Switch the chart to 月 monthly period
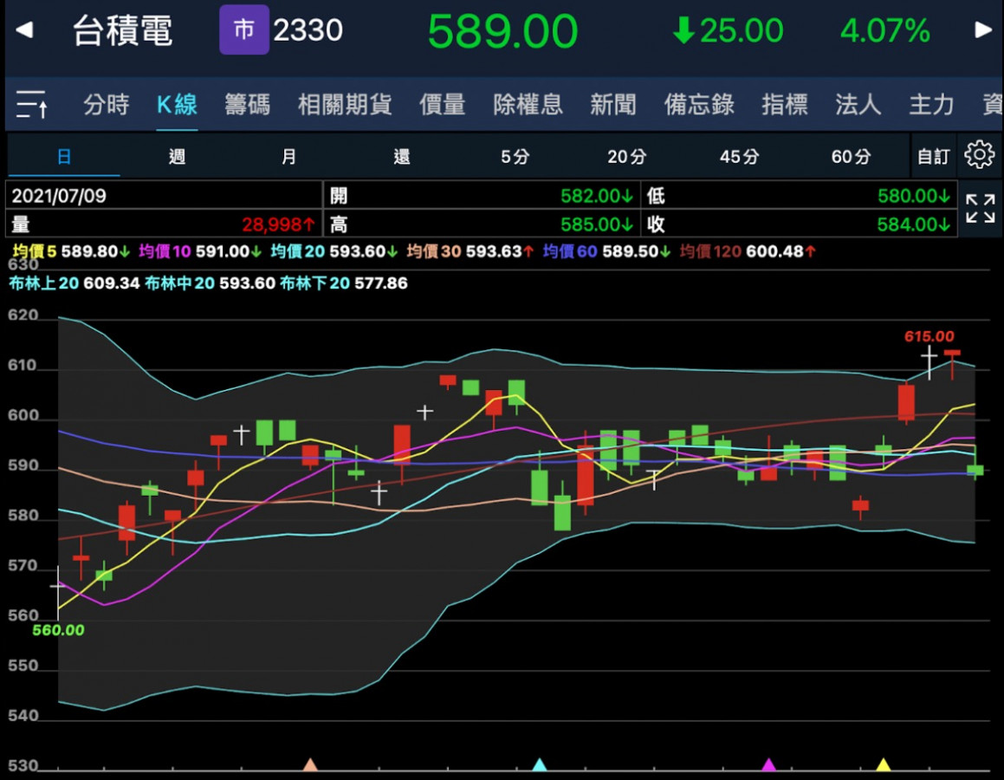This screenshot has height=780, width=1004. point(289,157)
